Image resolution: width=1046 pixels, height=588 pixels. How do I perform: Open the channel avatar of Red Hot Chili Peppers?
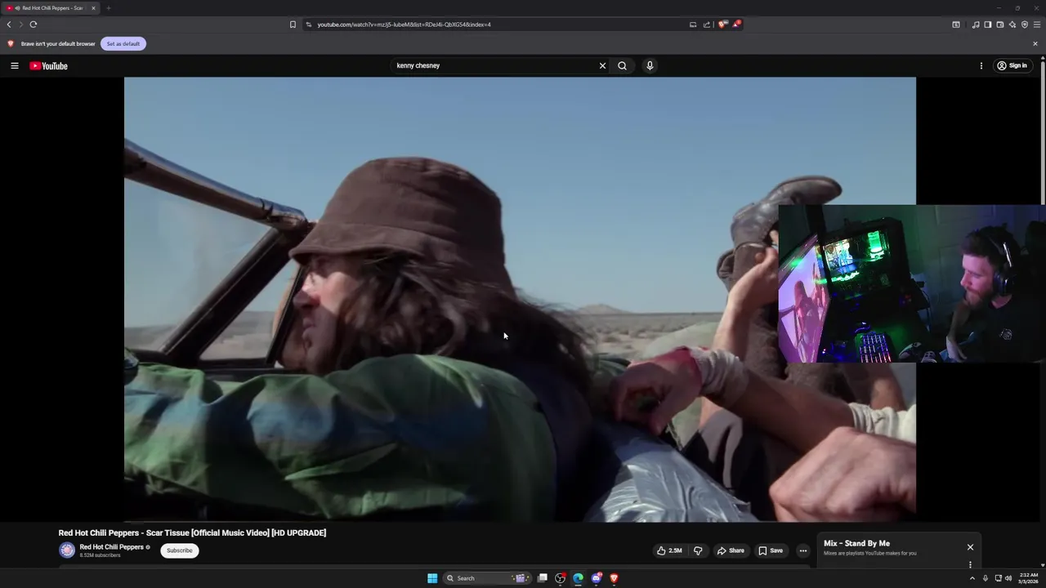point(67,550)
